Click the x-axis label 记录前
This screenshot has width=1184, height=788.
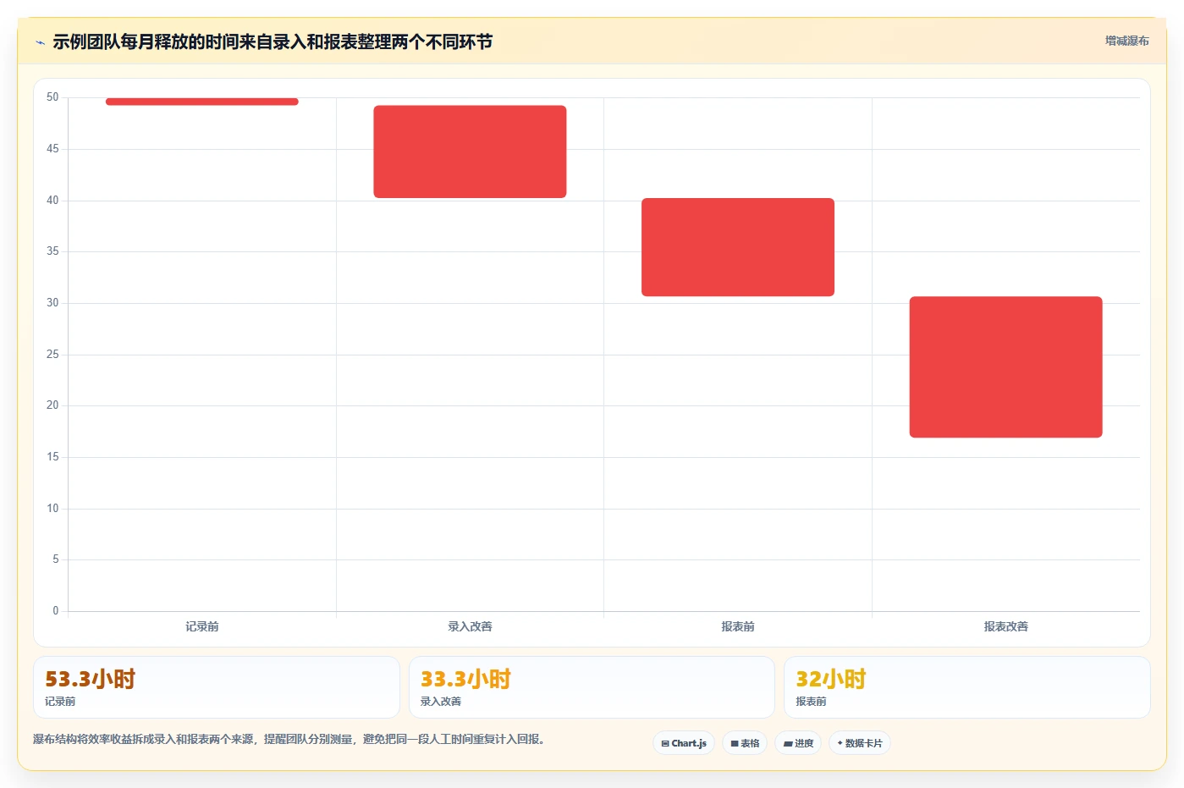(x=202, y=626)
